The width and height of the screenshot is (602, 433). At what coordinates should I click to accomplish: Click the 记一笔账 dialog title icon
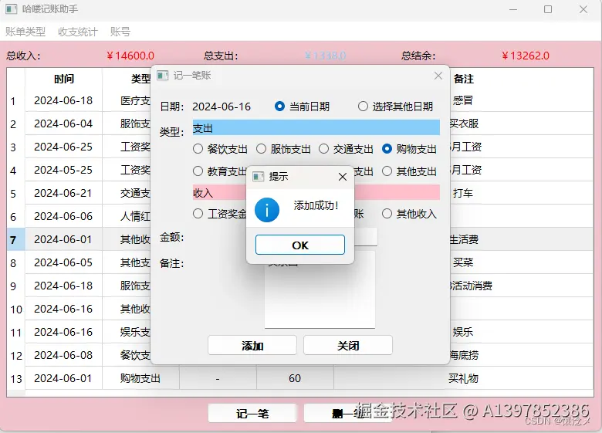pos(162,76)
